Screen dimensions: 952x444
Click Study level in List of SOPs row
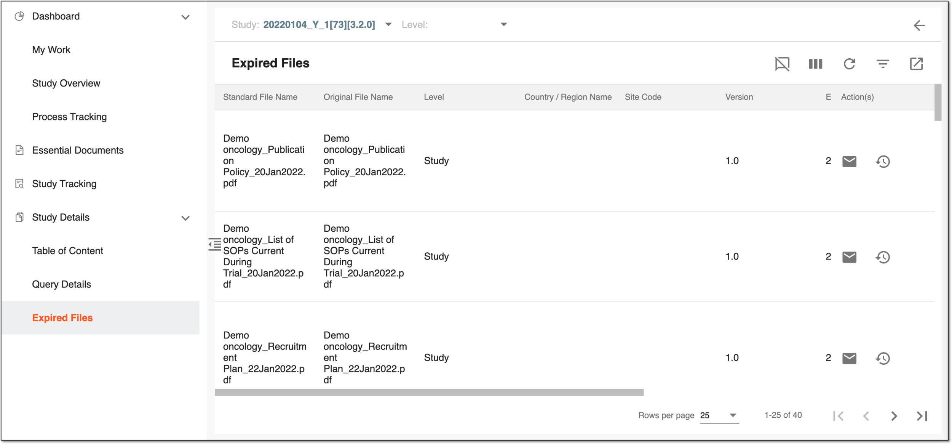click(x=436, y=256)
